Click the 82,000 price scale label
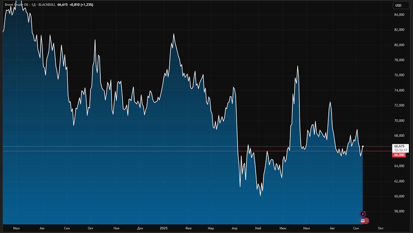The height and width of the screenshot is (233, 413). pos(399,30)
